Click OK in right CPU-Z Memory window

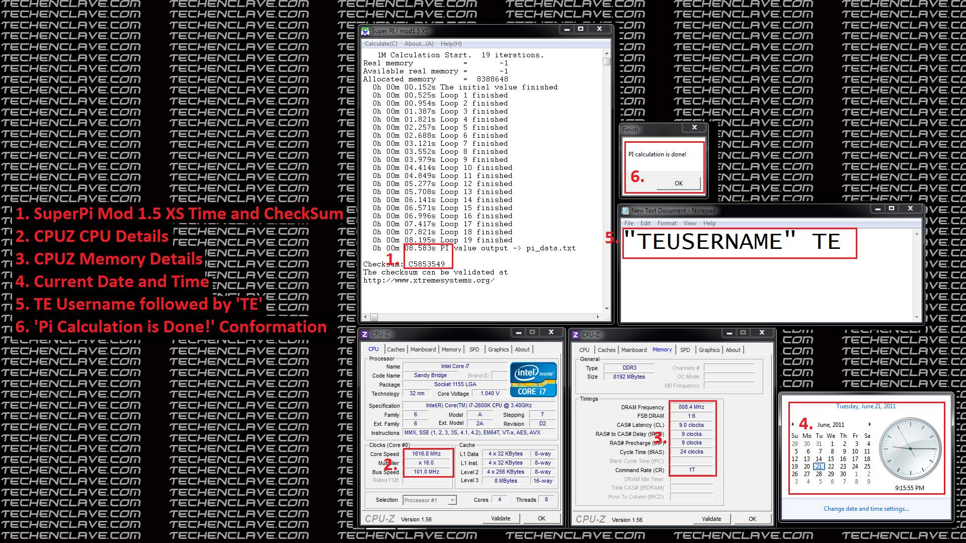pos(752,519)
